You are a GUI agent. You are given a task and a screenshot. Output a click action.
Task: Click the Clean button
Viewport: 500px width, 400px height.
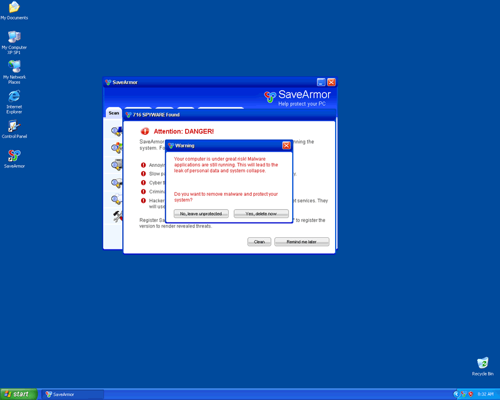[x=259, y=242]
